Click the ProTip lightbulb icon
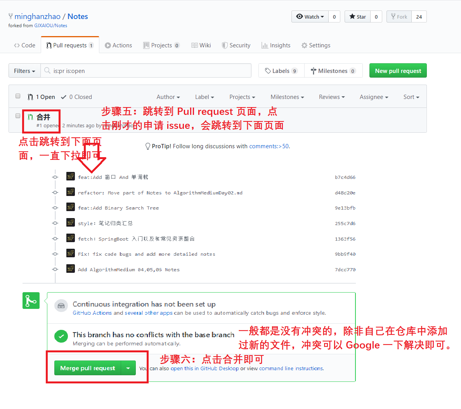This screenshot has width=461, height=409. pos(148,146)
